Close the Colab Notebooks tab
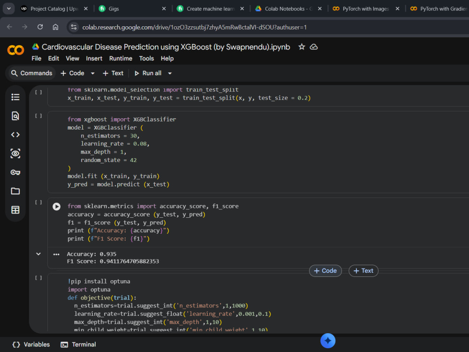This screenshot has height=352, width=469. point(320,8)
